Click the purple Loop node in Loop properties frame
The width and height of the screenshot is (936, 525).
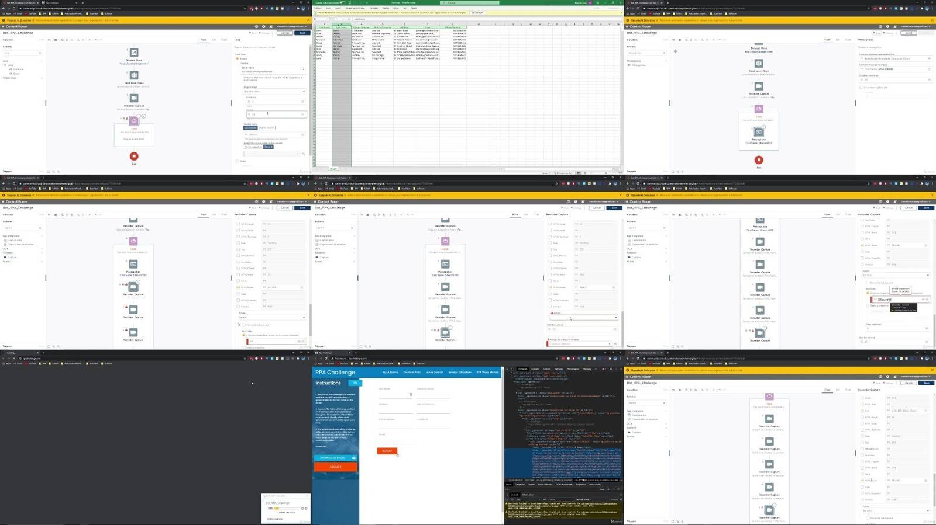click(x=134, y=121)
